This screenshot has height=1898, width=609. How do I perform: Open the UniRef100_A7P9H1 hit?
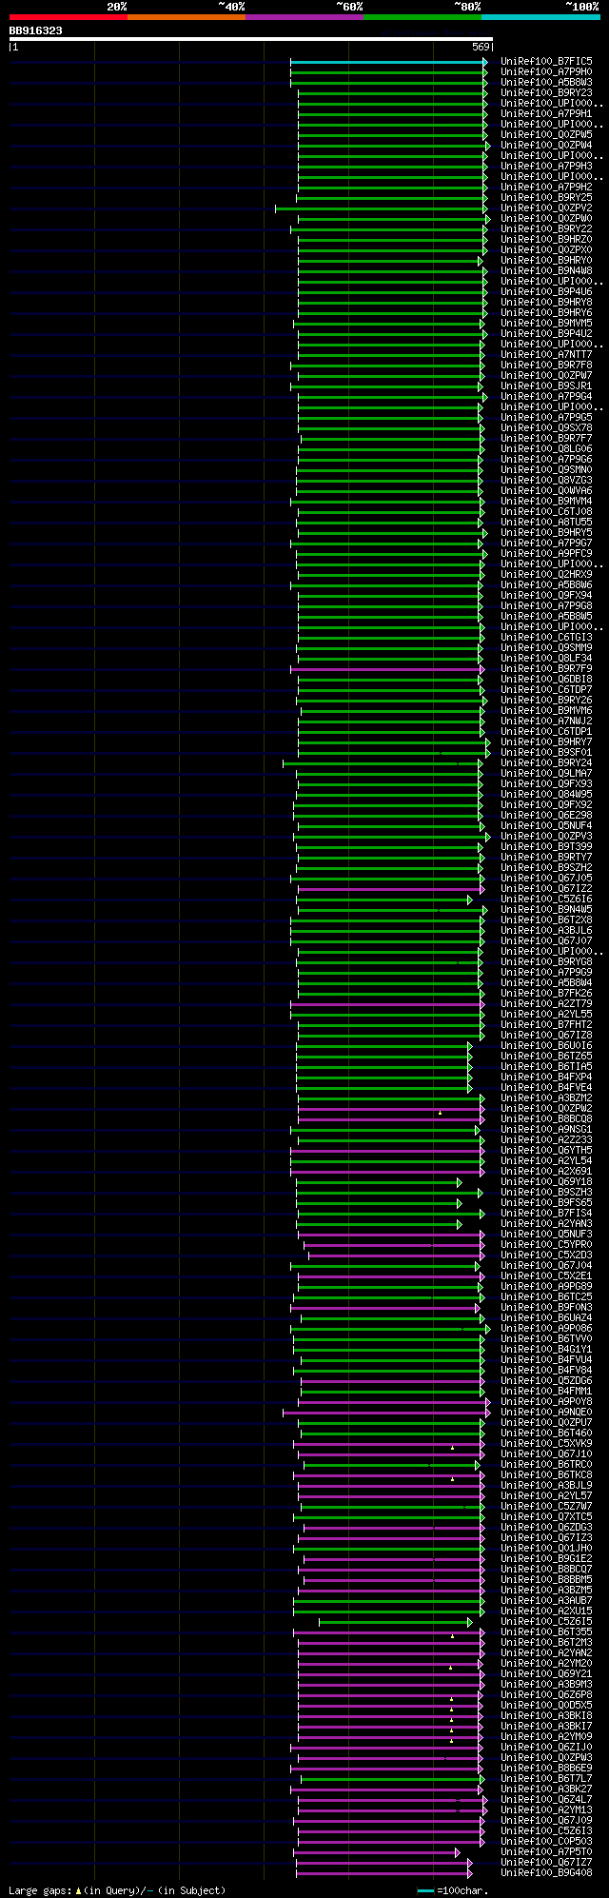(x=546, y=114)
